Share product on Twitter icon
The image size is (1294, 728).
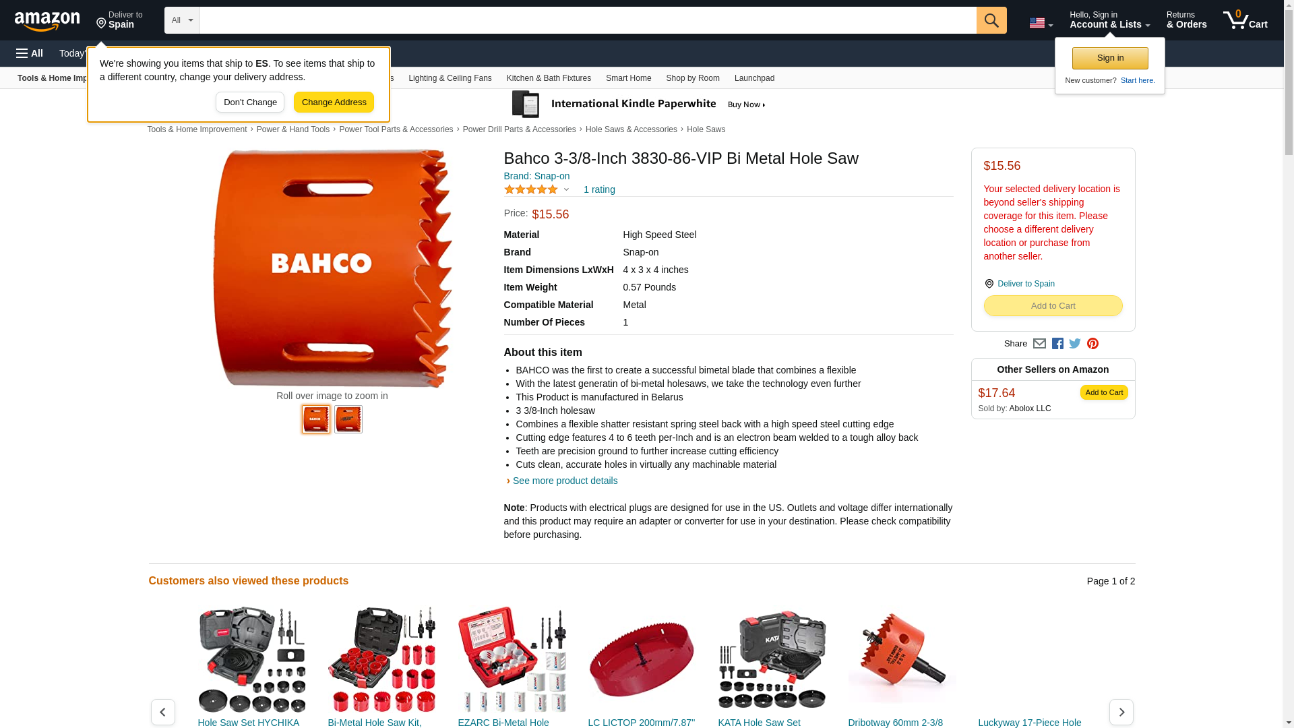1075,344
